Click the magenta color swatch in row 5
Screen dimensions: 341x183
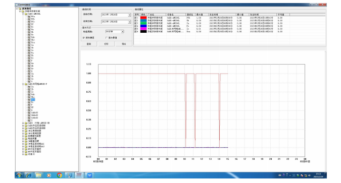(x=143, y=29)
